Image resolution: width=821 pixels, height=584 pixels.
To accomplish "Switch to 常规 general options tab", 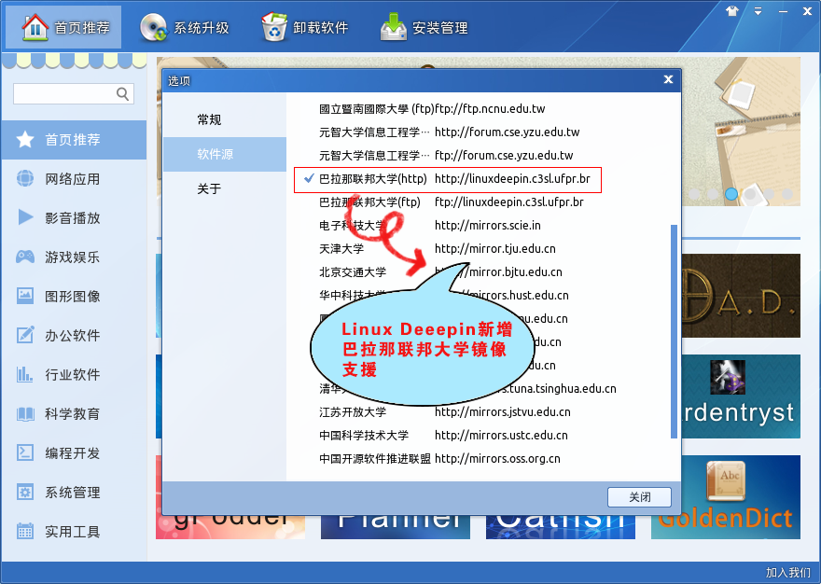I will coord(225,120).
